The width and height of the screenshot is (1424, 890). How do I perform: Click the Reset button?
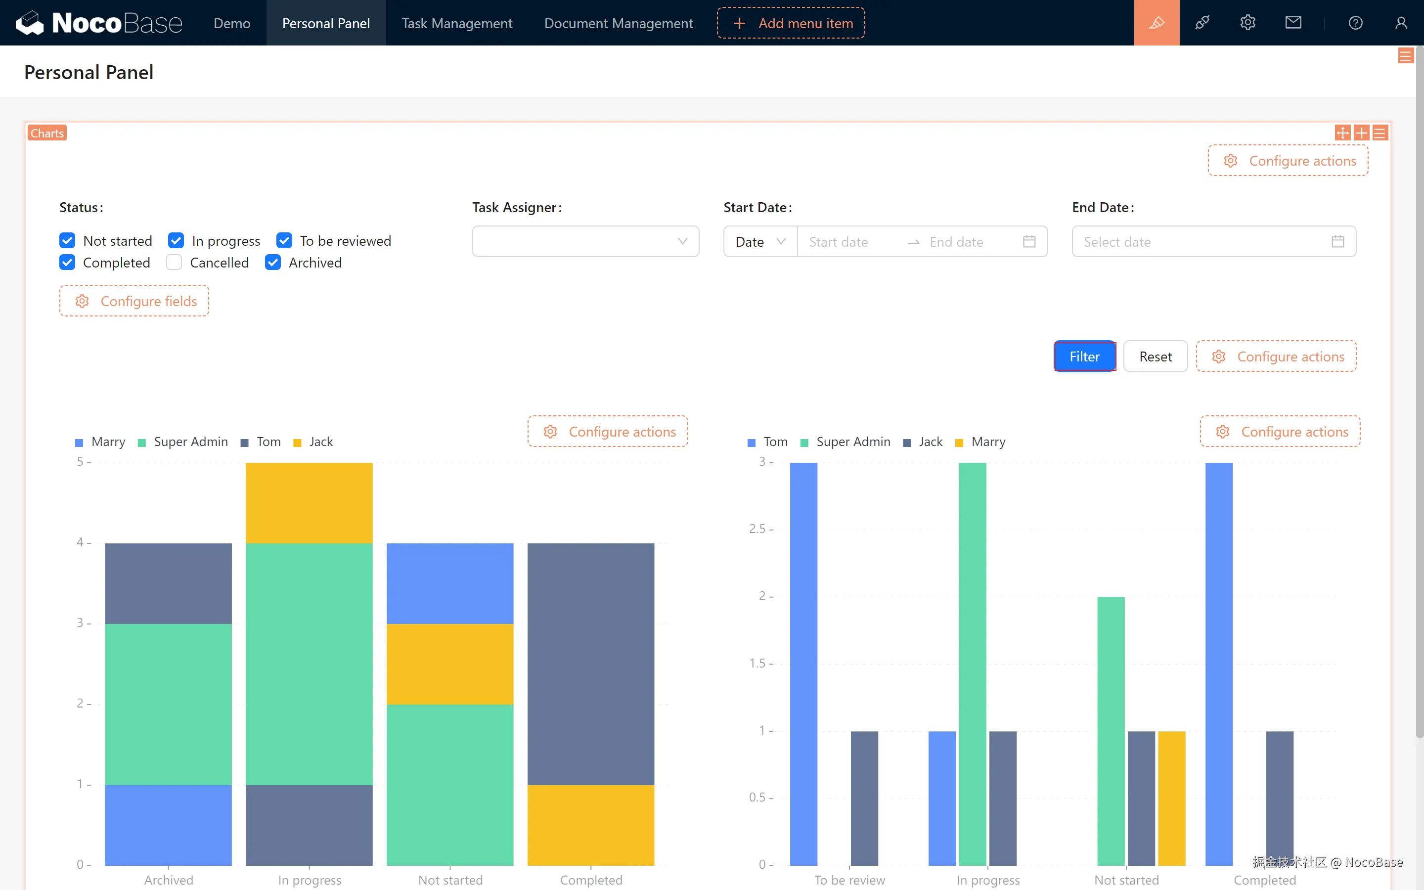[1155, 356]
